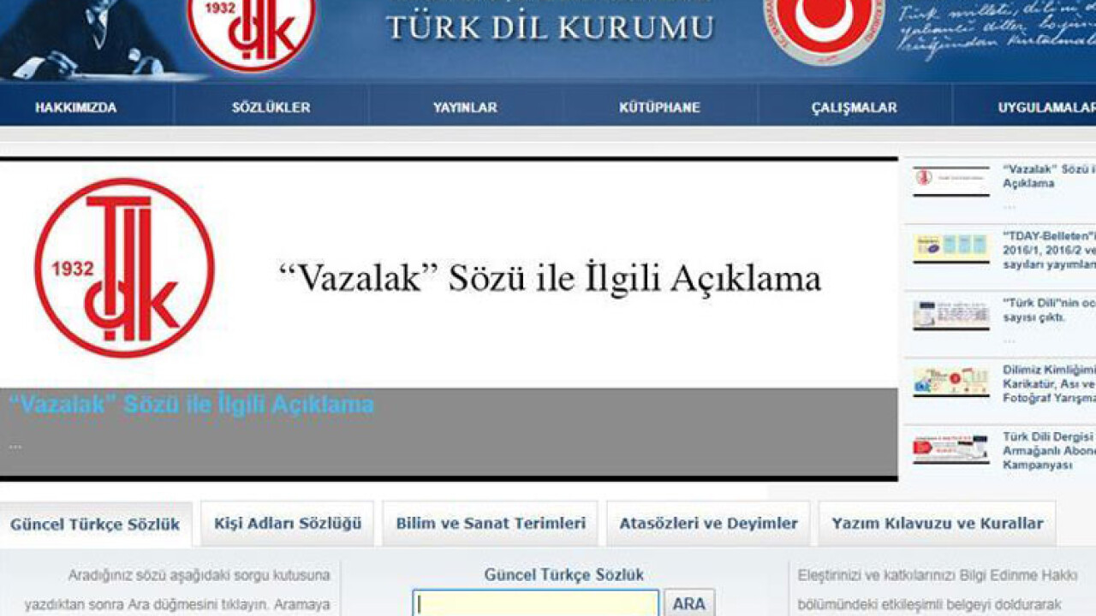
Task: Select the Atasözleri ve Deyimler tab
Action: pyautogui.click(x=708, y=524)
